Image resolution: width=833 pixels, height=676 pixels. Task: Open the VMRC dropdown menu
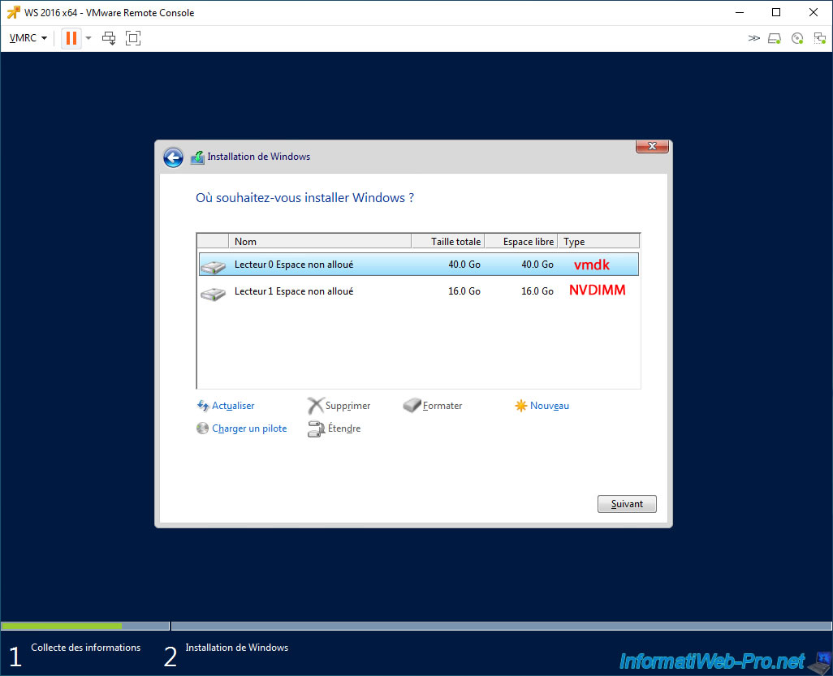point(28,38)
